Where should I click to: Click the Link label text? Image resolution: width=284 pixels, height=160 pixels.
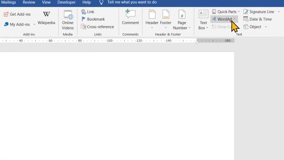coord(91,12)
